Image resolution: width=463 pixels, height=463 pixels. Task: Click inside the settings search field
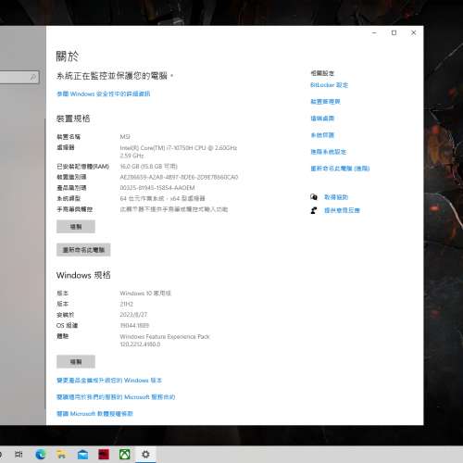click(x=19, y=77)
